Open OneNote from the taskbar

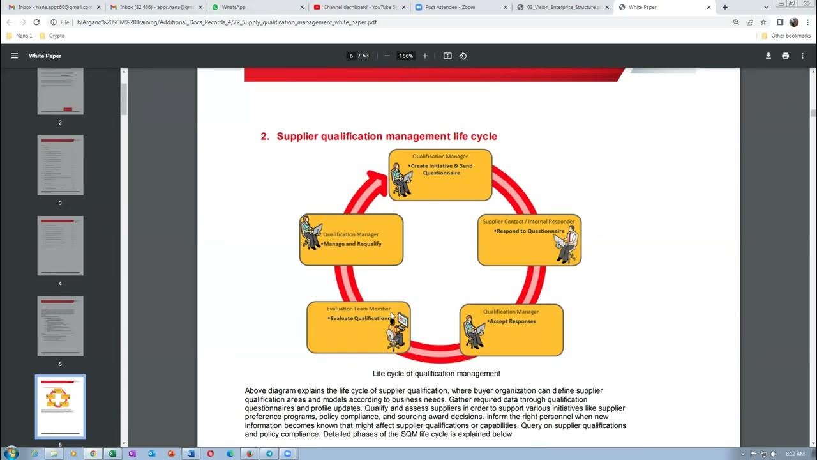click(131, 454)
